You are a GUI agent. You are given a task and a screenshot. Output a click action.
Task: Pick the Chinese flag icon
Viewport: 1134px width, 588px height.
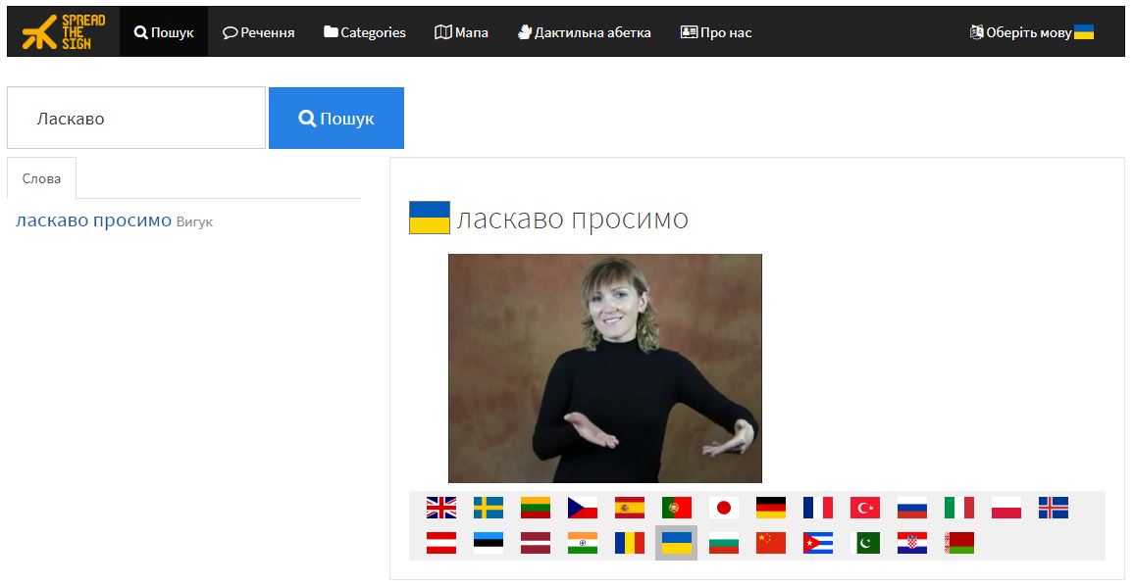(771, 543)
